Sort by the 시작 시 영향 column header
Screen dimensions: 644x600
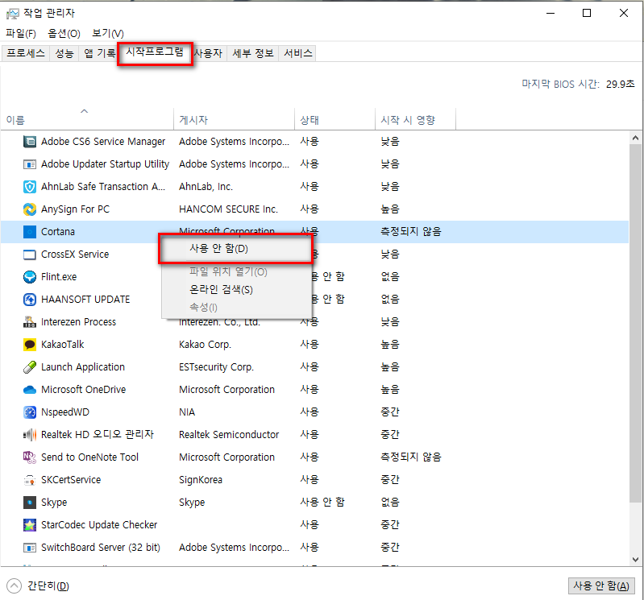(x=415, y=119)
